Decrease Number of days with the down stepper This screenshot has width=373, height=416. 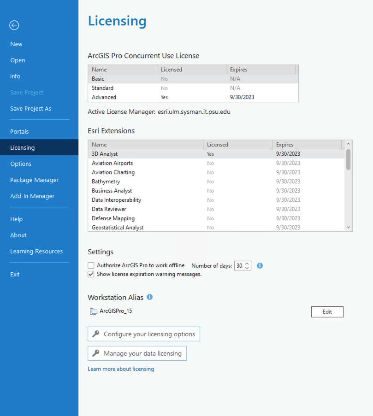pyautogui.click(x=248, y=268)
